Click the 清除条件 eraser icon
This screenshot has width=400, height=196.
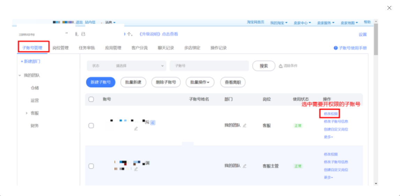click(x=281, y=66)
